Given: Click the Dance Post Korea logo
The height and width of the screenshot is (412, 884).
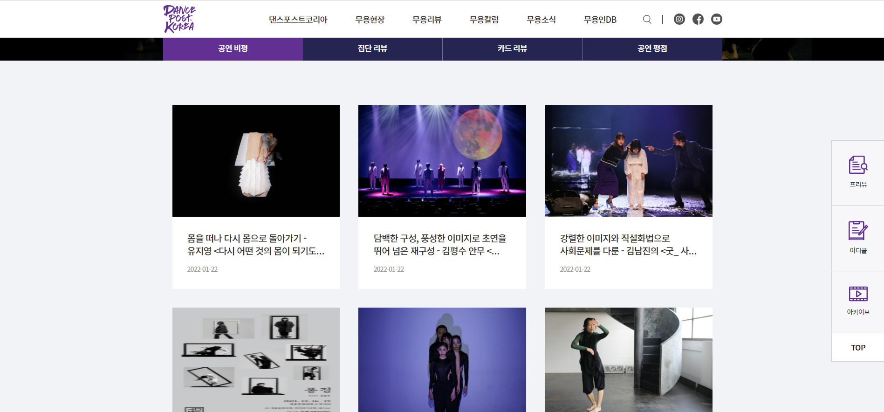Looking at the screenshot, I should coord(179,19).
